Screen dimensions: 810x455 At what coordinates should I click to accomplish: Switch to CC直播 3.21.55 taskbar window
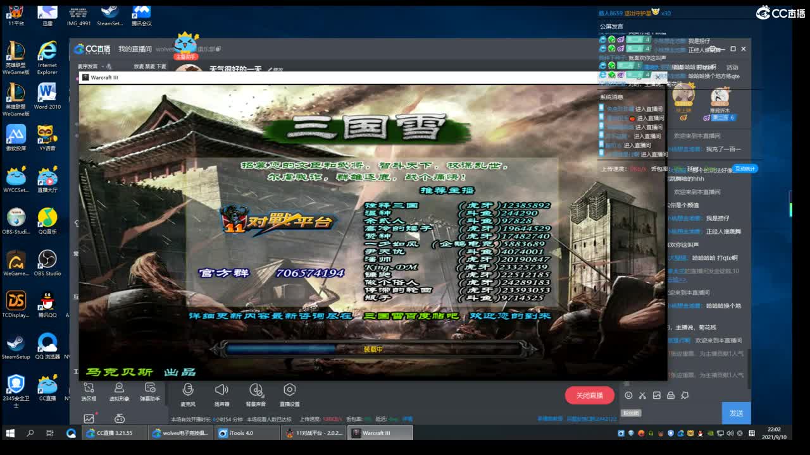coord(115,433)
